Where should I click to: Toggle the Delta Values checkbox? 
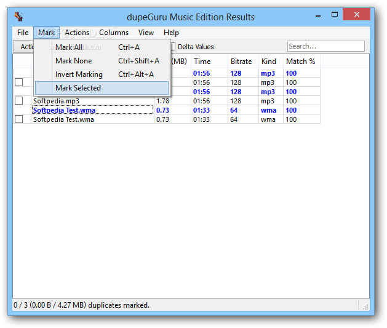point(173,47)
